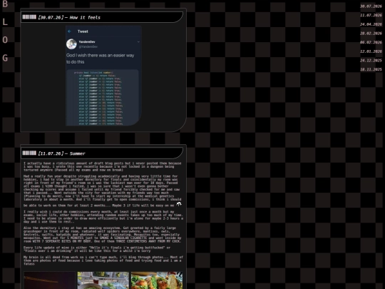Click the '[30.07.26] – How it feels' heading
Viewport: 385px width, 289px height.
(69, 17)
